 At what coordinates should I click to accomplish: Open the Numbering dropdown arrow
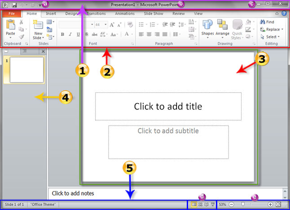tap(158, 24)
